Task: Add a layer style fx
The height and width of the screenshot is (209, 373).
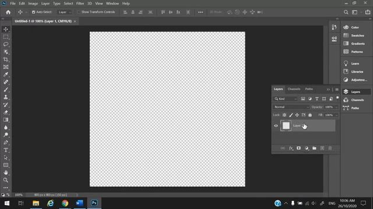Action: click(291, 148)
